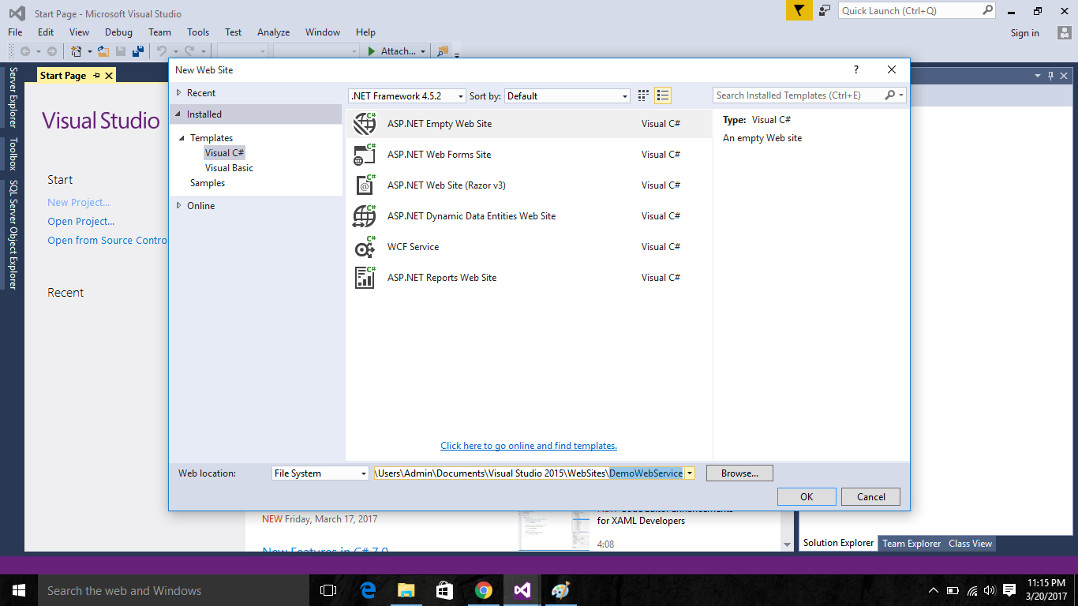Select the ASP.NET Web Forms Site icon
The image size is (1078, 606).
(x=365, y=155)
